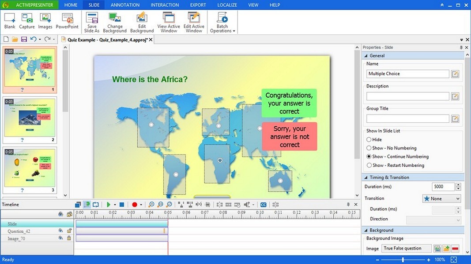The height and width of the screenshot is (264, 471).
Task: Click the audio volume adjustment icon
Action: [x=247, y=205]
